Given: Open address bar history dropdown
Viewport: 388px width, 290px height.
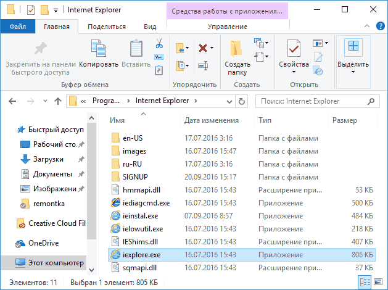Looking at the screenshot, I should point(229,101).
